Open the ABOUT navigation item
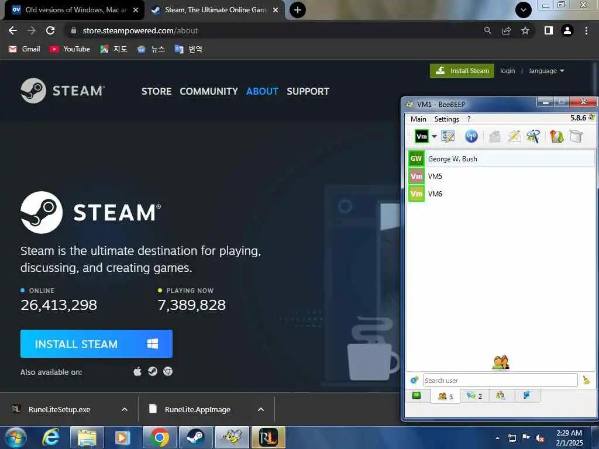The height and width of the screenshot is (449, 599). point(262,91)
